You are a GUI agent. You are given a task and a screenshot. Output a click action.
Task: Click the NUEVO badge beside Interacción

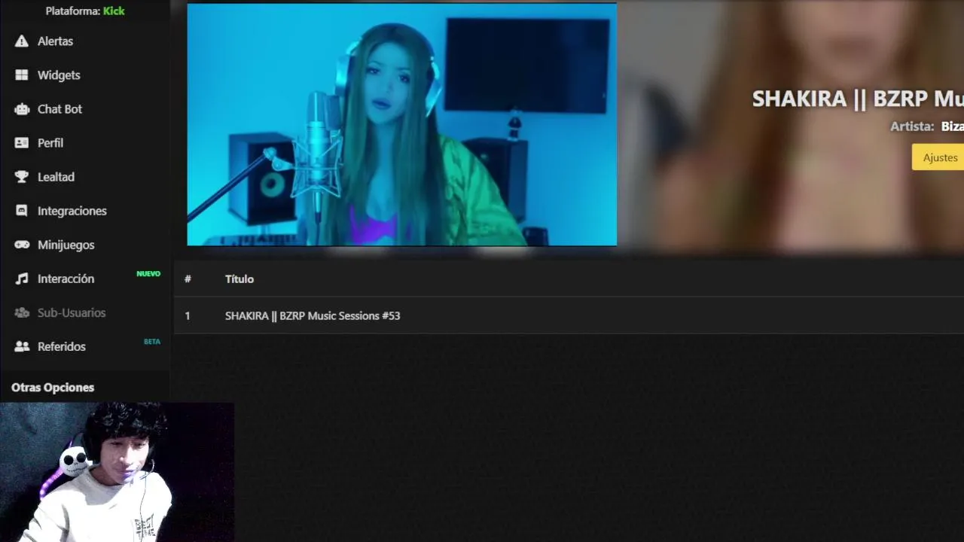(148, 273)
